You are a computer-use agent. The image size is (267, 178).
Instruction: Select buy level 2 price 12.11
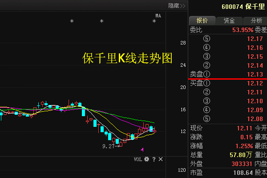(255, 92)
